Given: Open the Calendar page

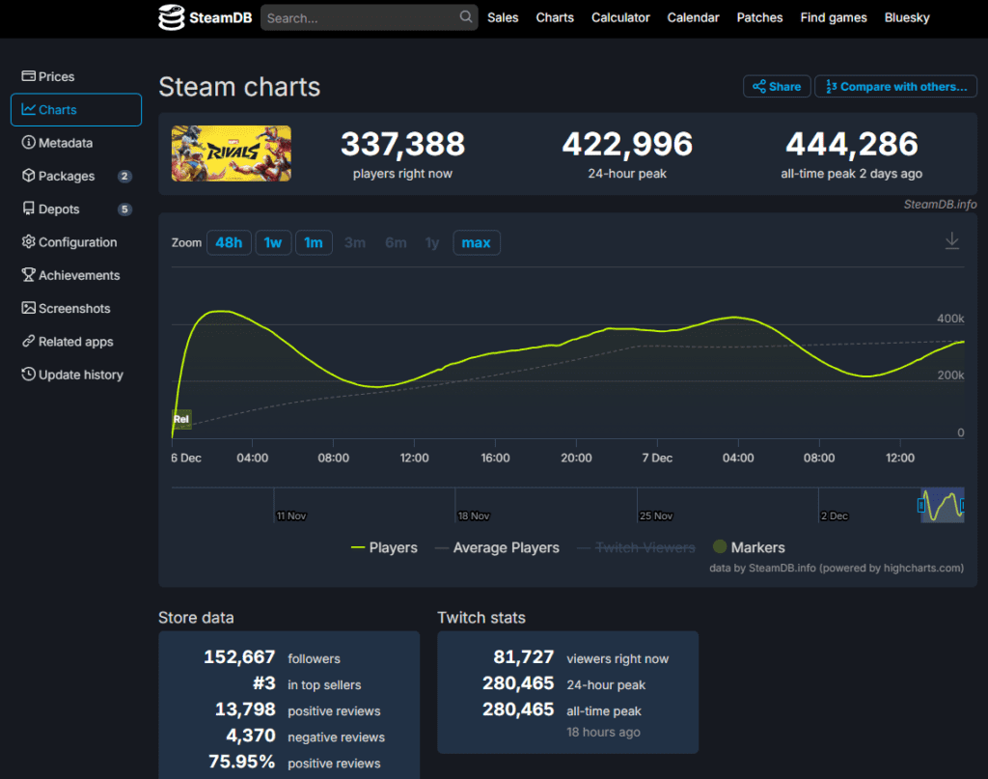Looking at the screenshot, I should (693, 17).
